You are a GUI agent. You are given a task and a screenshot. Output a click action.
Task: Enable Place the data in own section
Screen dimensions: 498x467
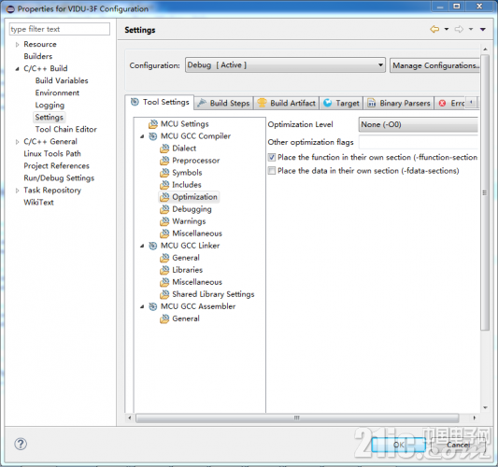pos(272,171)
